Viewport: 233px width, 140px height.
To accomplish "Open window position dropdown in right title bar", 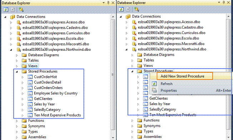I will [x=219, y=2].
